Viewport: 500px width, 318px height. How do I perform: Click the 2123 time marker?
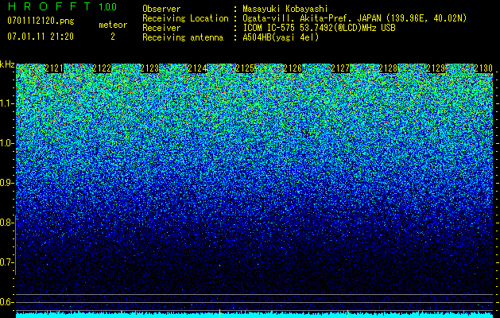(149, 68)
